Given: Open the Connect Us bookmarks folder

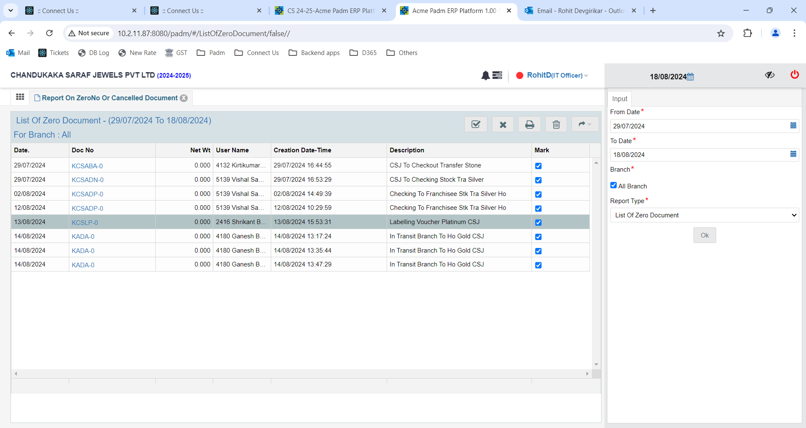Looking at the screenshot, I should [256, 53].
